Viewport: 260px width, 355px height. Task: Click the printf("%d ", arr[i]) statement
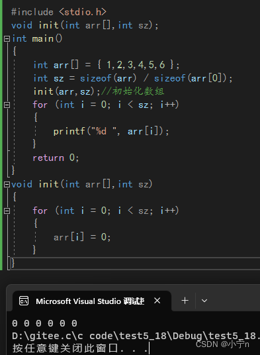pyautogui.click(x=111, y=131)
